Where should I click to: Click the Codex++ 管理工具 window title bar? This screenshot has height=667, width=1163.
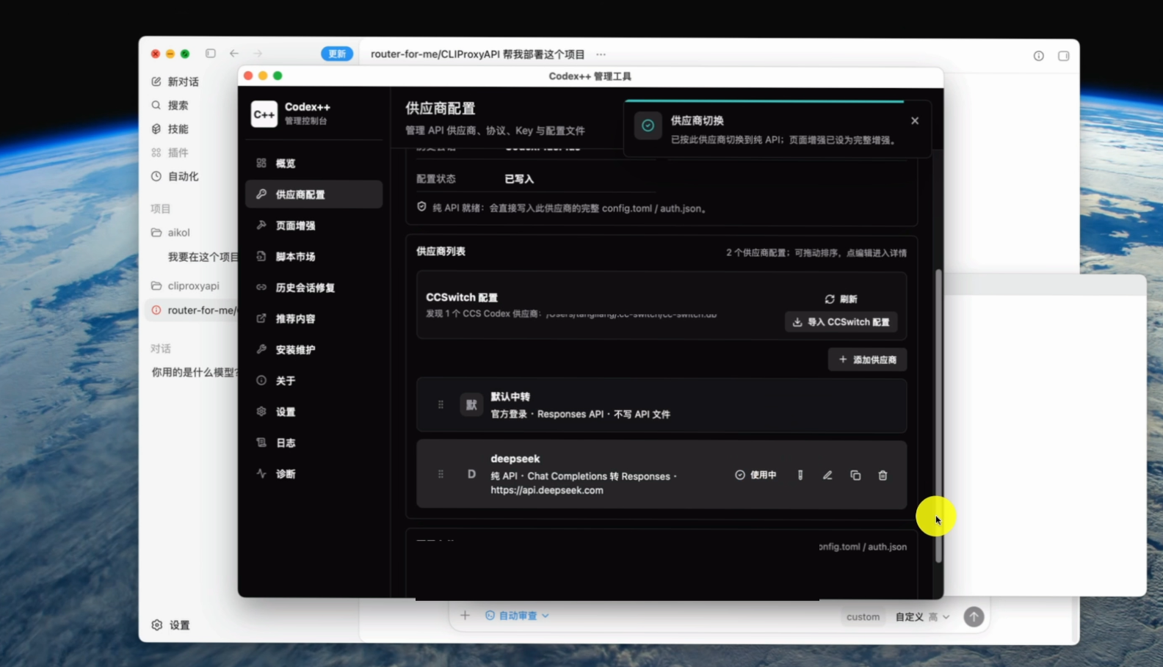590,76
